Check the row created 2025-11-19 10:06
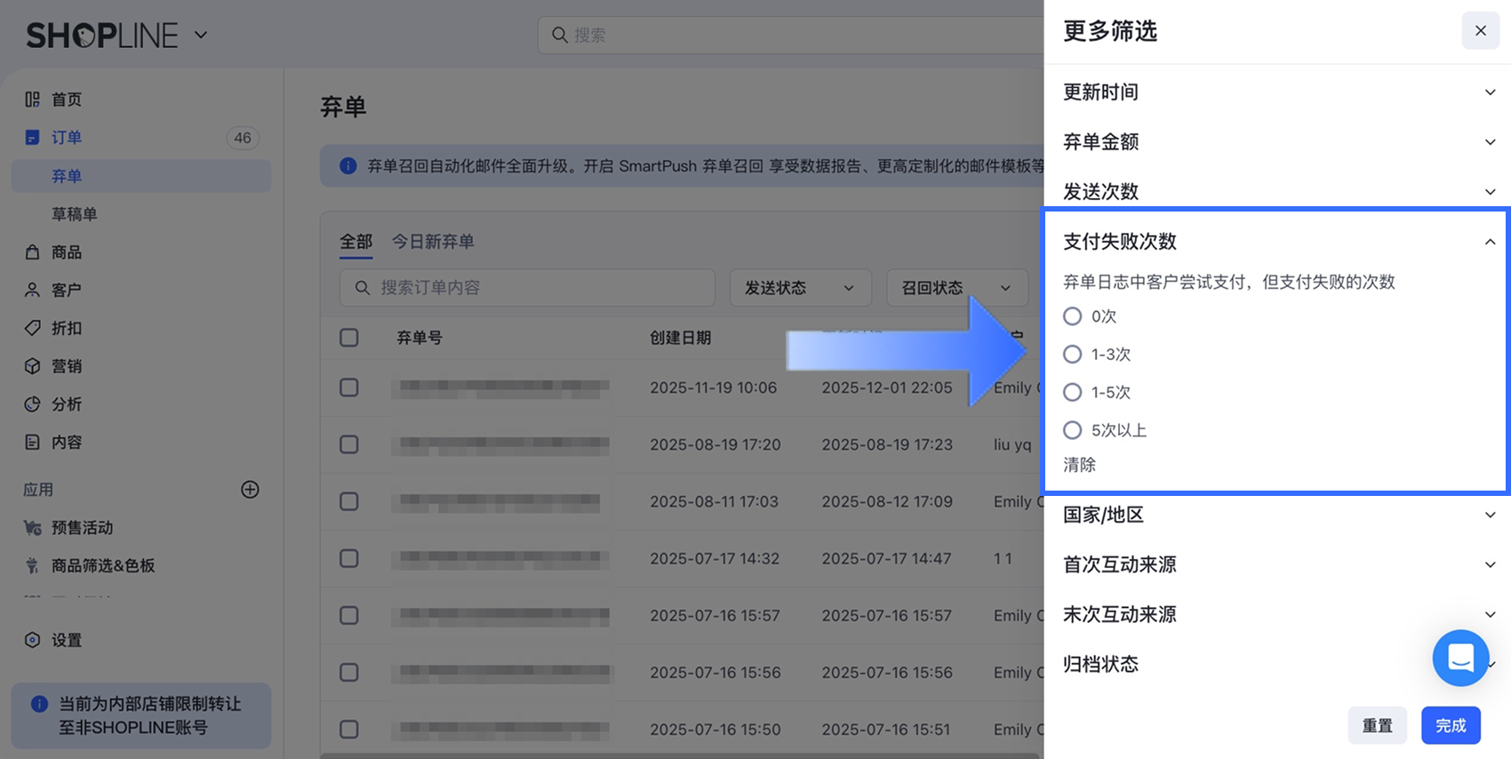The height and width of the screenshot is (759, 1511). coord(349,387)
